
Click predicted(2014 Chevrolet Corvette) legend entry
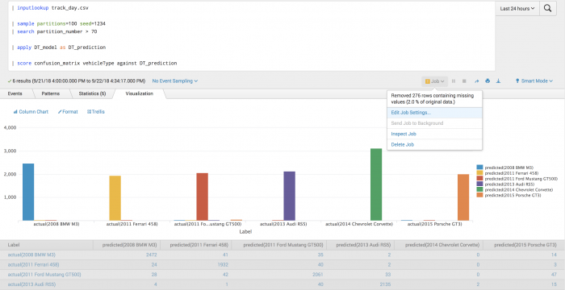[x=515, y=189]
